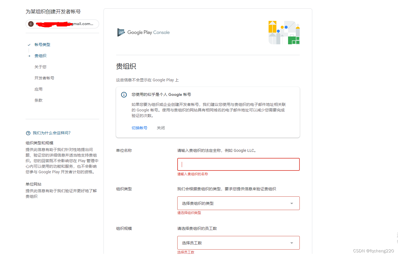Click the info circle icon in the account notice
This screenshot has width=398, height=256.
(x=124, y=94)
